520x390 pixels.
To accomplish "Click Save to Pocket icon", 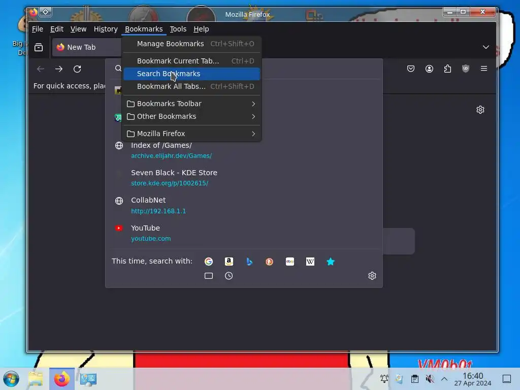I will [x=410, y=69].
